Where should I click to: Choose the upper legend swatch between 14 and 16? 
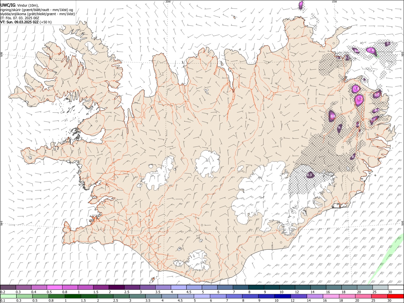click(x=318, y=288)
